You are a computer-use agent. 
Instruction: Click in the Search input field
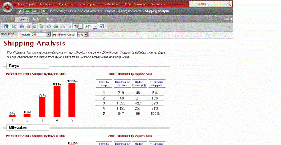pyautogui.click(x=208, y=4)
